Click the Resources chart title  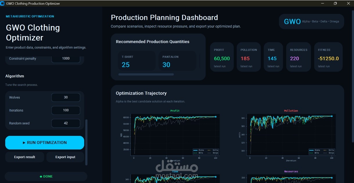[291, 171]
